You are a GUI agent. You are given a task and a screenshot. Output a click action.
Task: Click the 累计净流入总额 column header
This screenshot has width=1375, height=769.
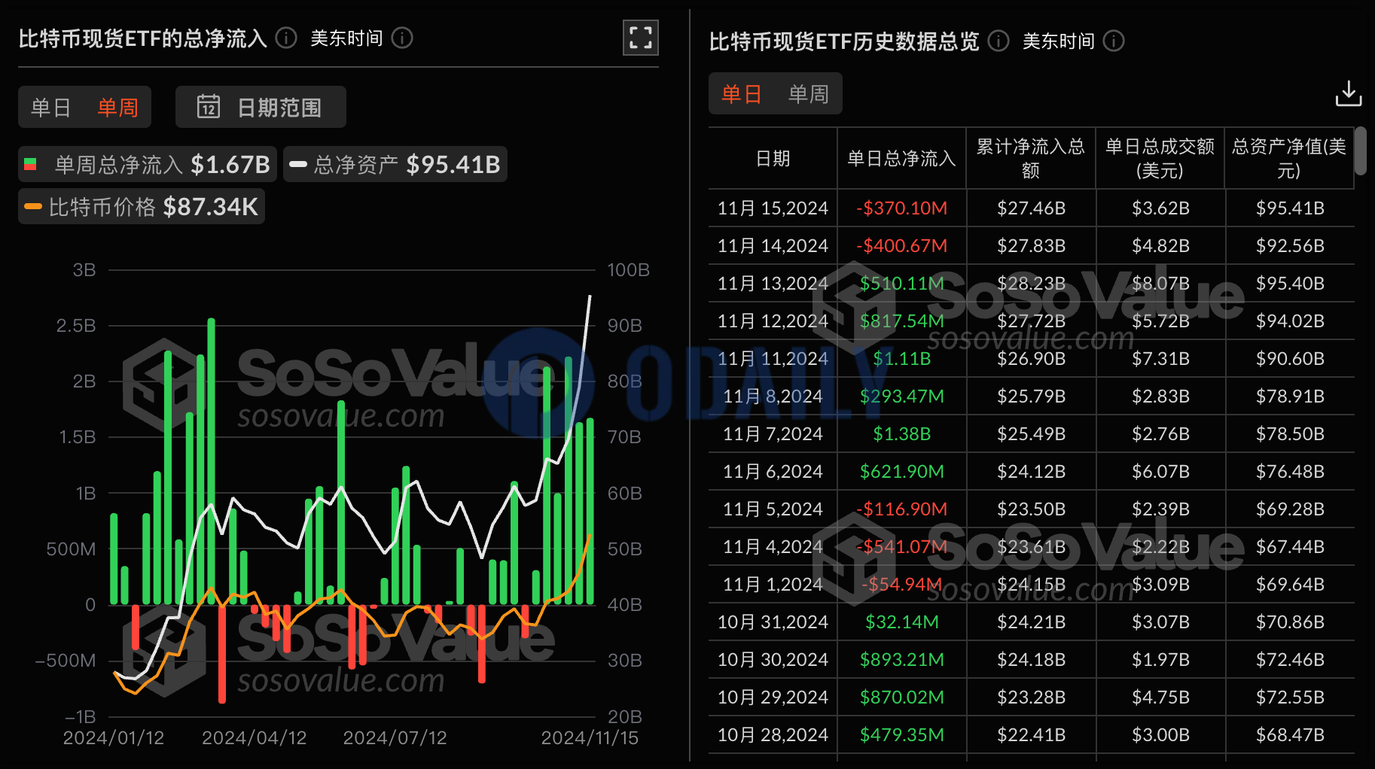point(1031,158)
